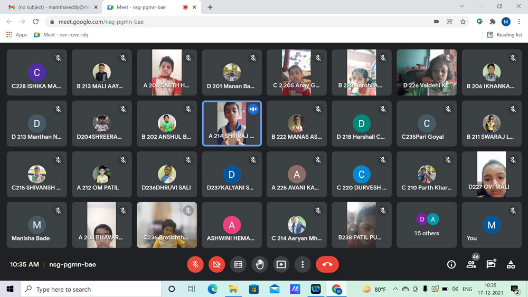This screenshot has height=297, width=528.
Task: Open the Reading list
Action: [504, 35]
